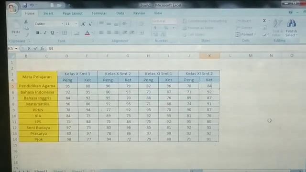Select row 5 header
The width and height of the screenshot is (306, 172).
point(13,86)
